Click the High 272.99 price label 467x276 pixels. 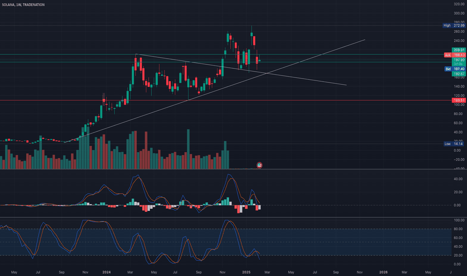[454, 26]
